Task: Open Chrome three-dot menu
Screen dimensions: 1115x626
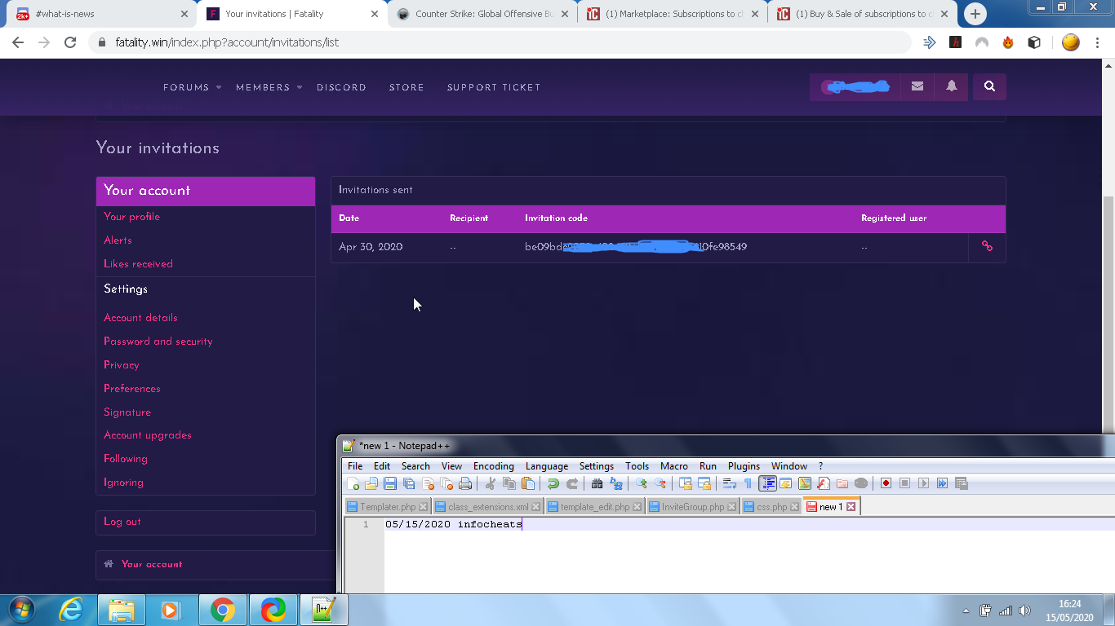Action: (x=1098, y=42)
